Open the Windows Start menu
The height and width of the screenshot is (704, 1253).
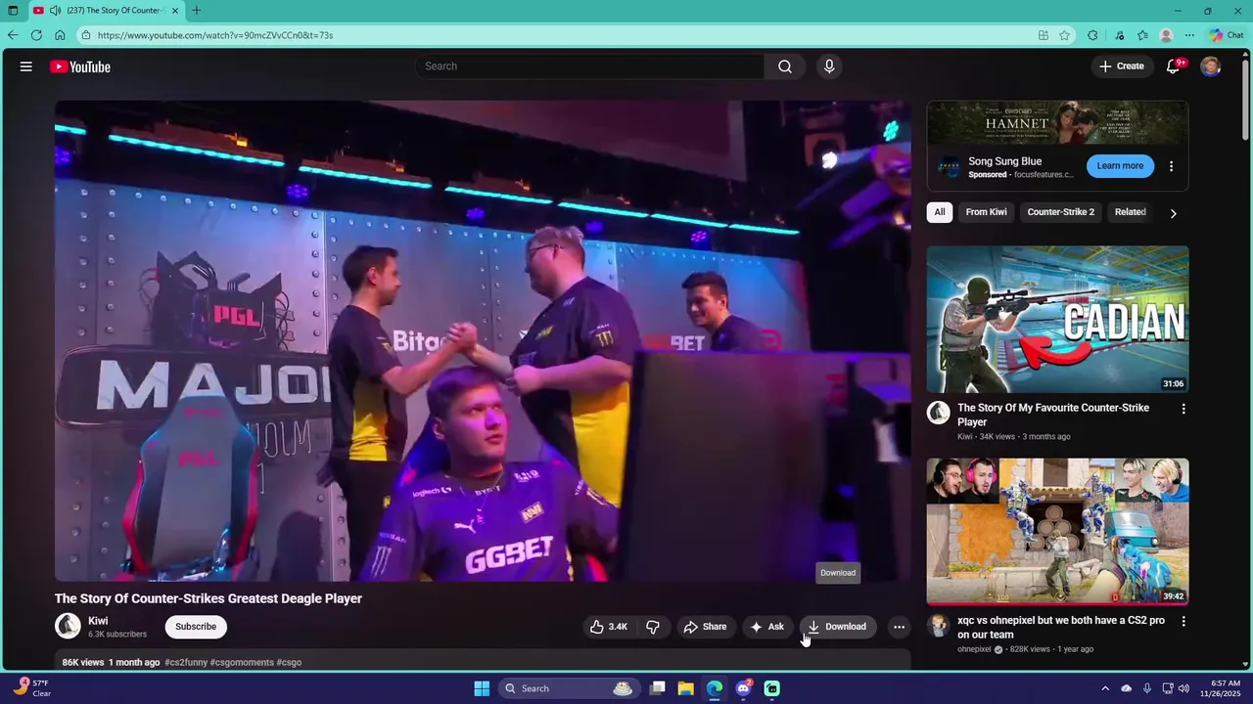(482, 688)
